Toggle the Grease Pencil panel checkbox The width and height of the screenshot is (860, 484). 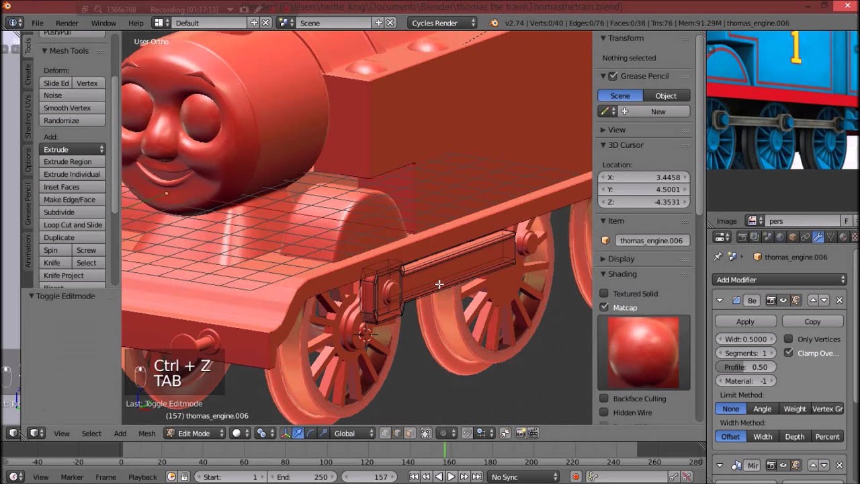point(613,76)
